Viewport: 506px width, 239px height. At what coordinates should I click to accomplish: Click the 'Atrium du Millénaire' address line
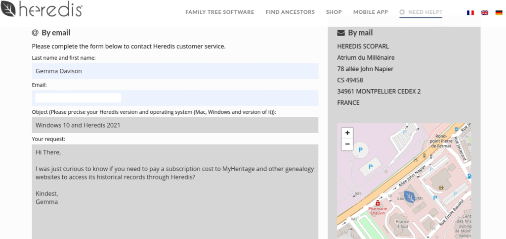click(366, 58)
